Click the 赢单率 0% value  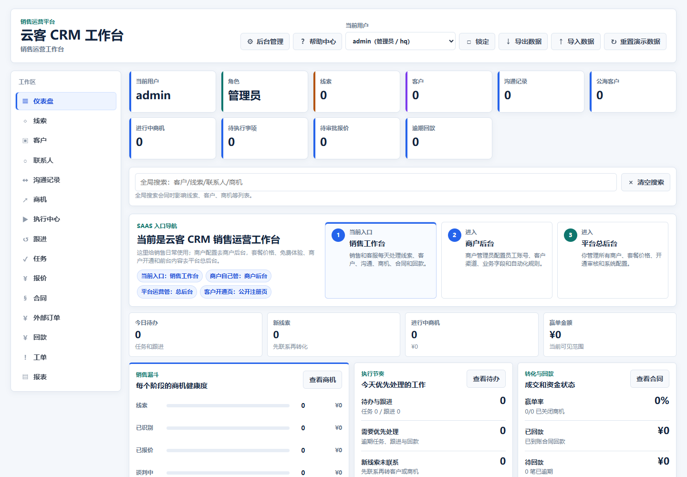click(x=662, y=401)
